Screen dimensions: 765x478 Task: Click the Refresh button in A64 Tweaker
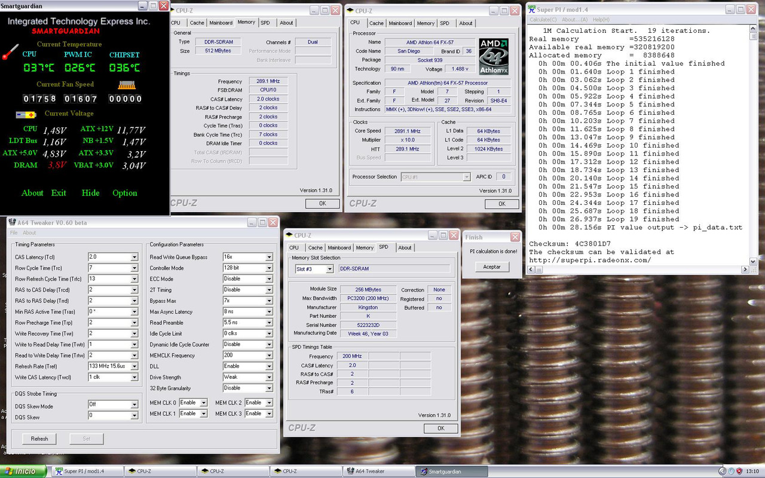(x=39, y=439)
